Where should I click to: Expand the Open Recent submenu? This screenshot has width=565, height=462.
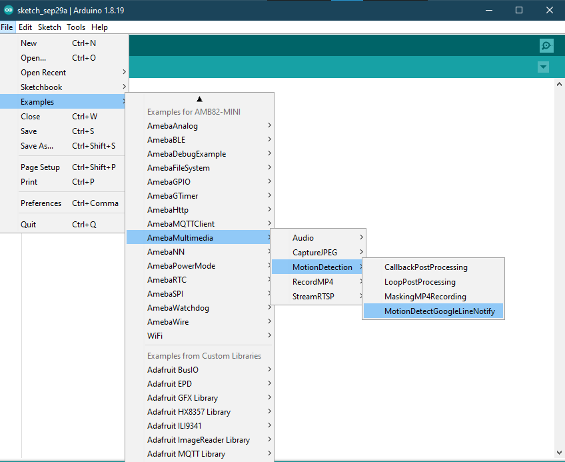(64, 73)
